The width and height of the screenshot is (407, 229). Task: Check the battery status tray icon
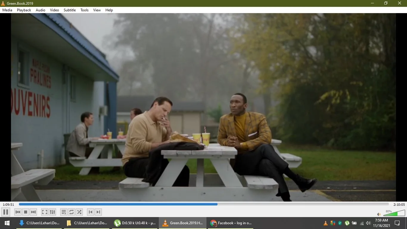pyautogui.click(x=354, y=223)
